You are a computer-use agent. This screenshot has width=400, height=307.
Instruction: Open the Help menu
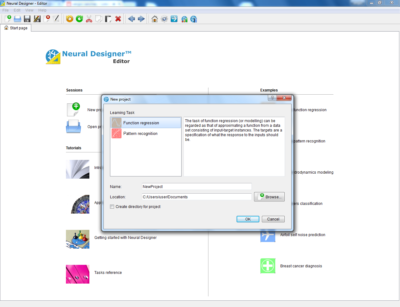pos(42,10)
